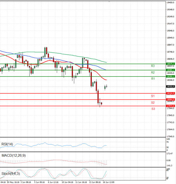
Task: Click the S2 support label
Action: 153,103
